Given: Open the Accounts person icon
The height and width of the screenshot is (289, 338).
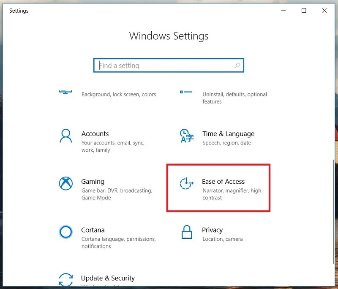Looking at the screenshot, I should tap(66, 136).
